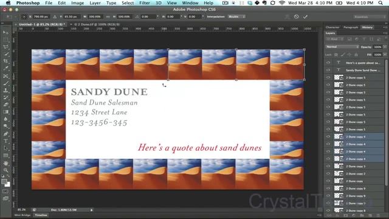389x219 pixels.
Task: Open the Window menu
Action: pos(190,3)
